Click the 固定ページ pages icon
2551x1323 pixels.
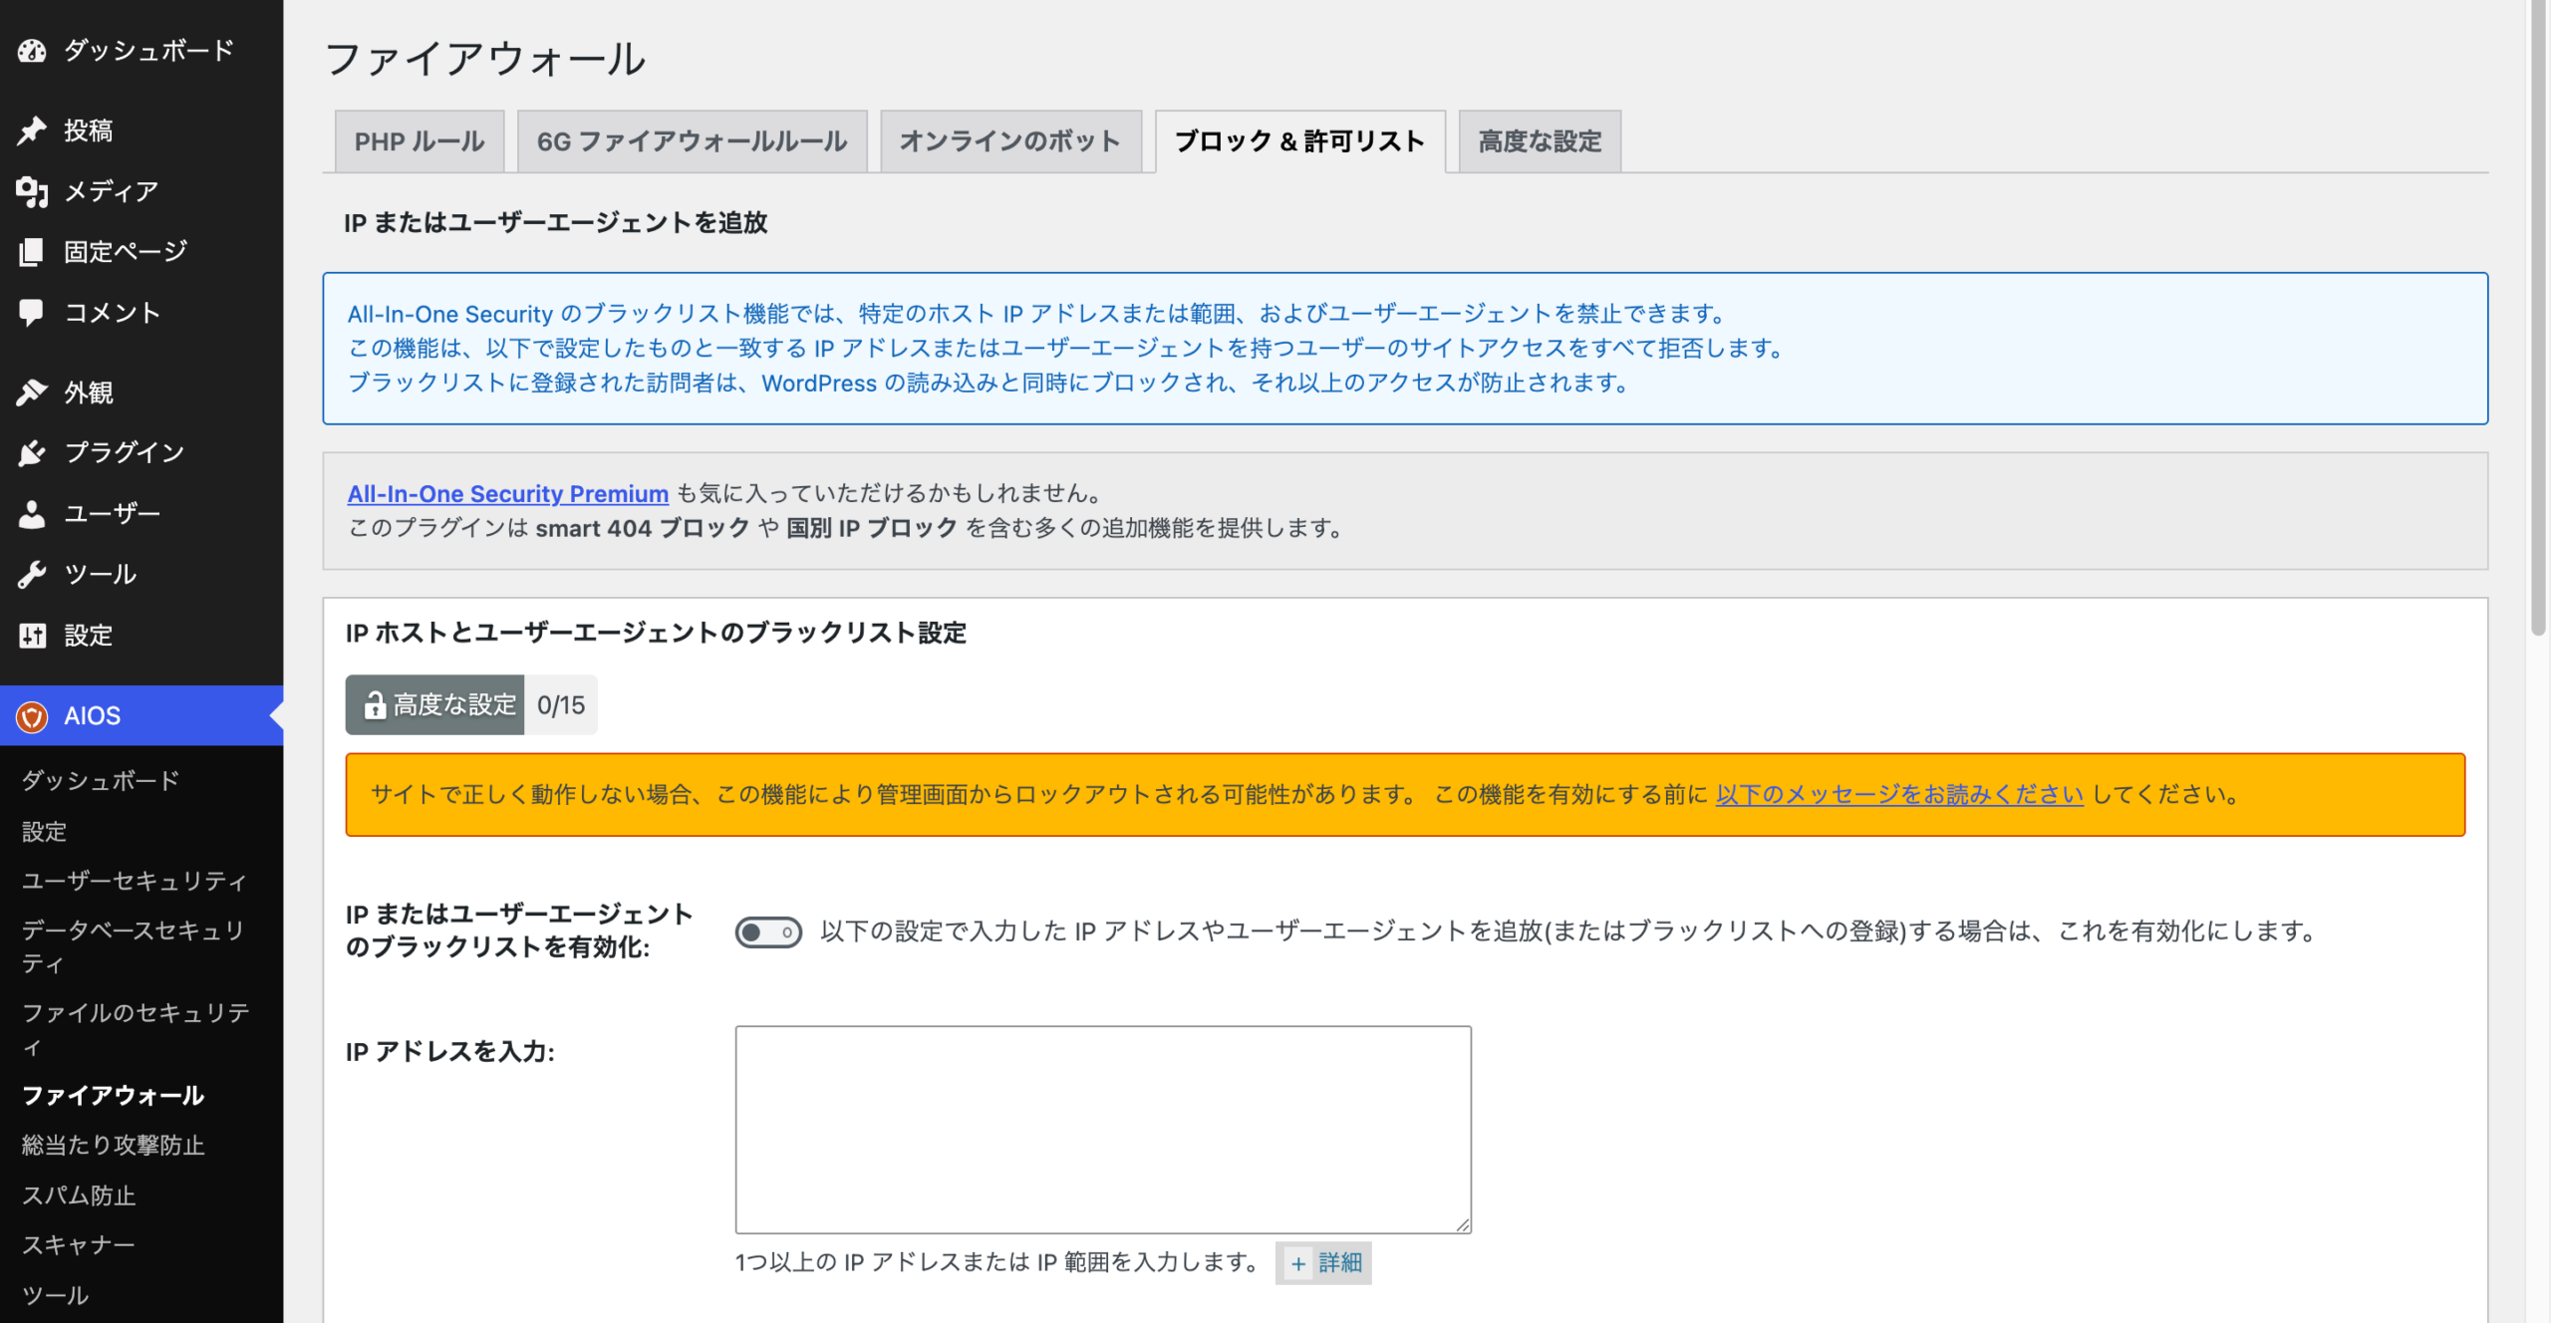pos(32,252)
